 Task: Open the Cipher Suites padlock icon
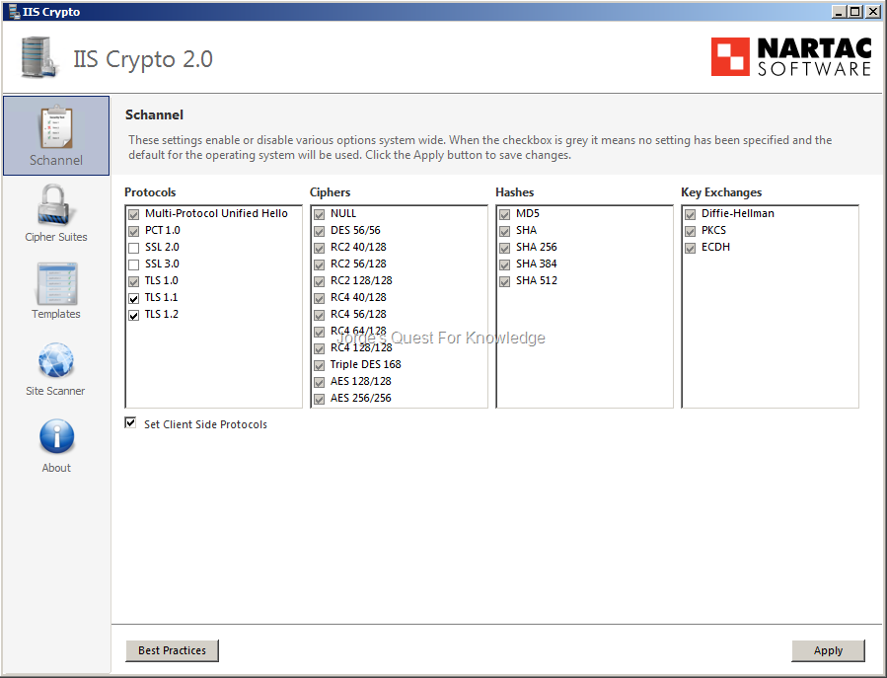point(55,205)
